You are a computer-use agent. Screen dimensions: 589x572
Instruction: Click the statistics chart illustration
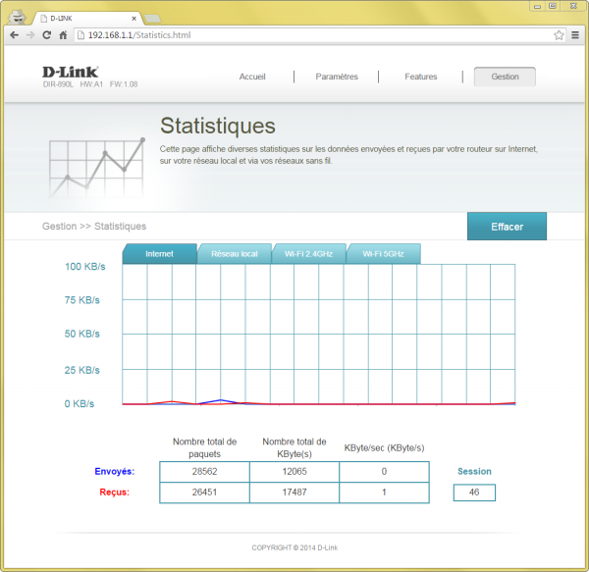click(x=94, y=167)
